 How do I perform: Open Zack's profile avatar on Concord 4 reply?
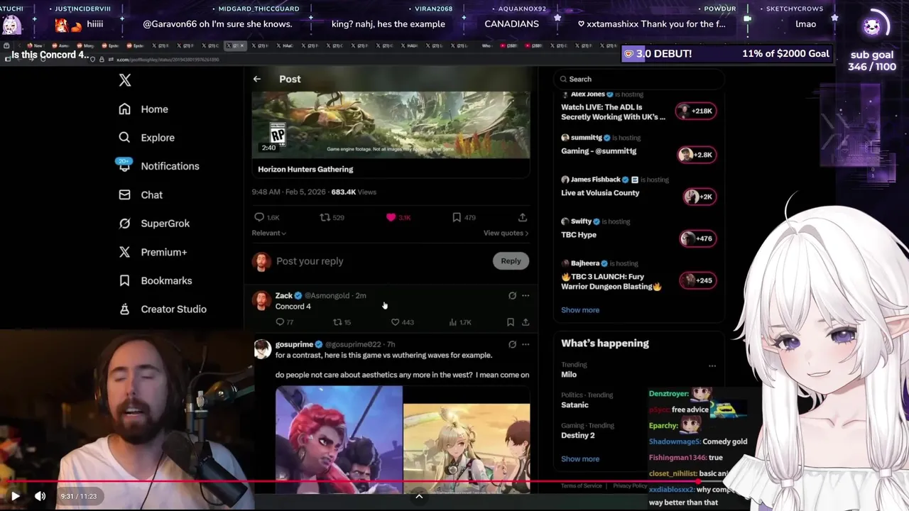tap(262, 300)
